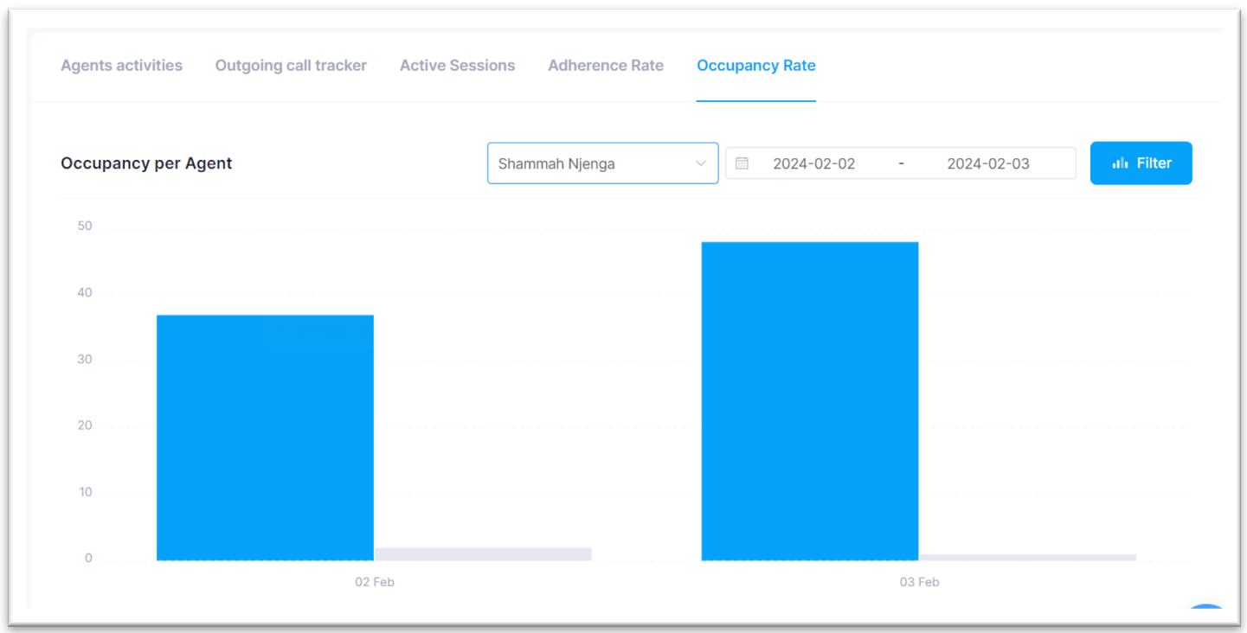Select the Adherence Rate tab
1247x633 pixels.
(x=606, y=66)
